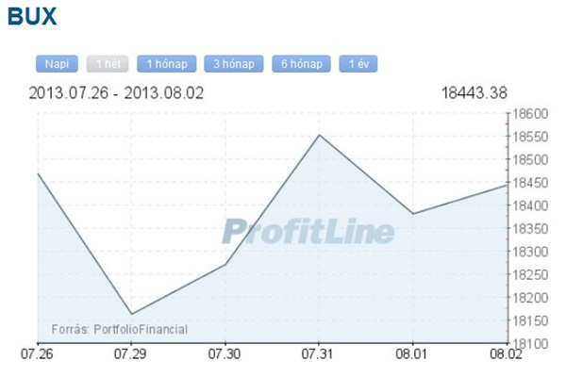Viewport: 566px width, 377px height.
Task: Click the date range 2013.07.26 - 2013.08.02 label
Action: (x=116, y=92)
